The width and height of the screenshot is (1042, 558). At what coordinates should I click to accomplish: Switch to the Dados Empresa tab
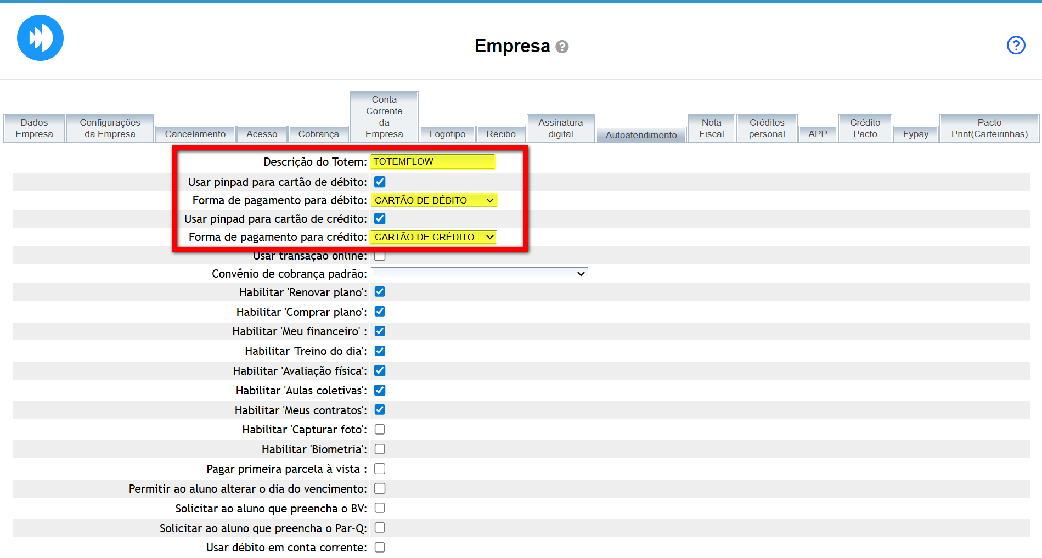(34, 128)
